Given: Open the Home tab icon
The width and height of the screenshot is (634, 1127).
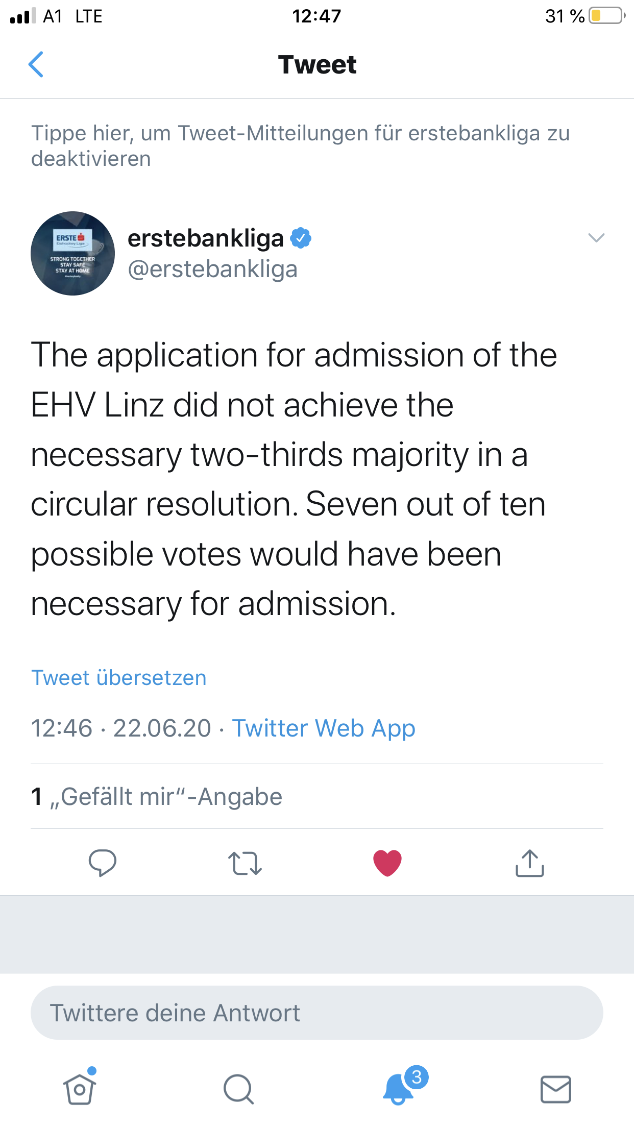Looking at the screenshot, I should 80,1089.
